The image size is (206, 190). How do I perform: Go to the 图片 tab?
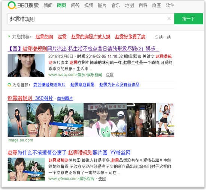pos(102,5)
